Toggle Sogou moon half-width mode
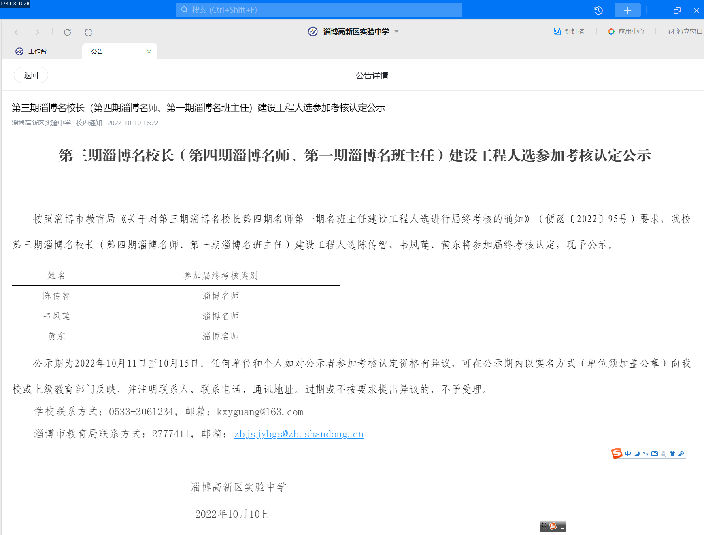Viewport: 704px width, 535px height. coord(637,454)
